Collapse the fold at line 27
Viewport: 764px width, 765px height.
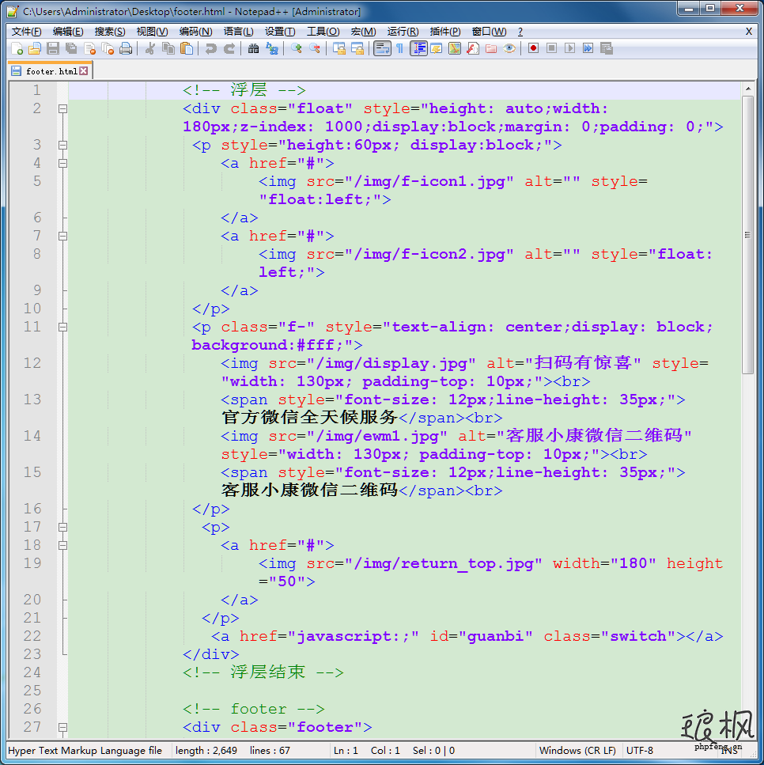coord(62,728)
